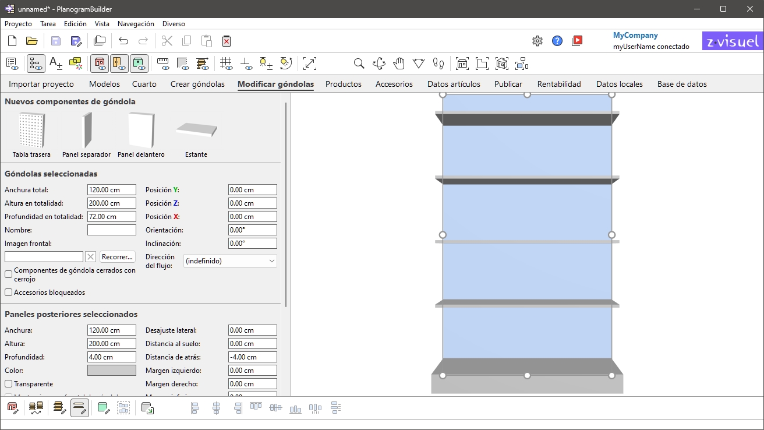Open a project using the folder icon
This screenshot has height=430, width=764.
(x=31, y=41)
